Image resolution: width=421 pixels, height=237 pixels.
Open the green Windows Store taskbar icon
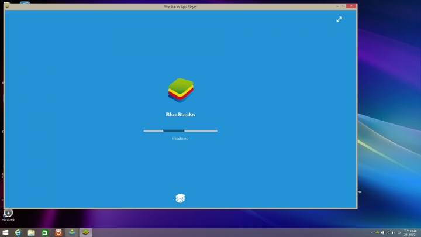tap(45, 233)
